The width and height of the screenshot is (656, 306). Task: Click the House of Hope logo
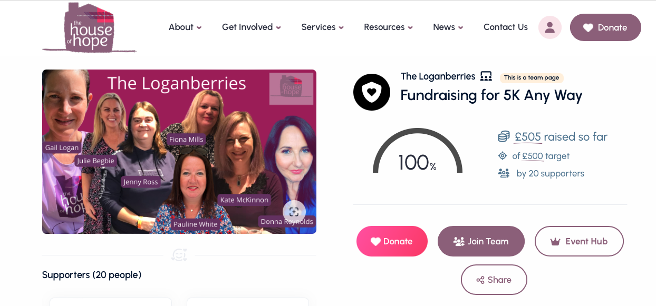tap(89, 27)
